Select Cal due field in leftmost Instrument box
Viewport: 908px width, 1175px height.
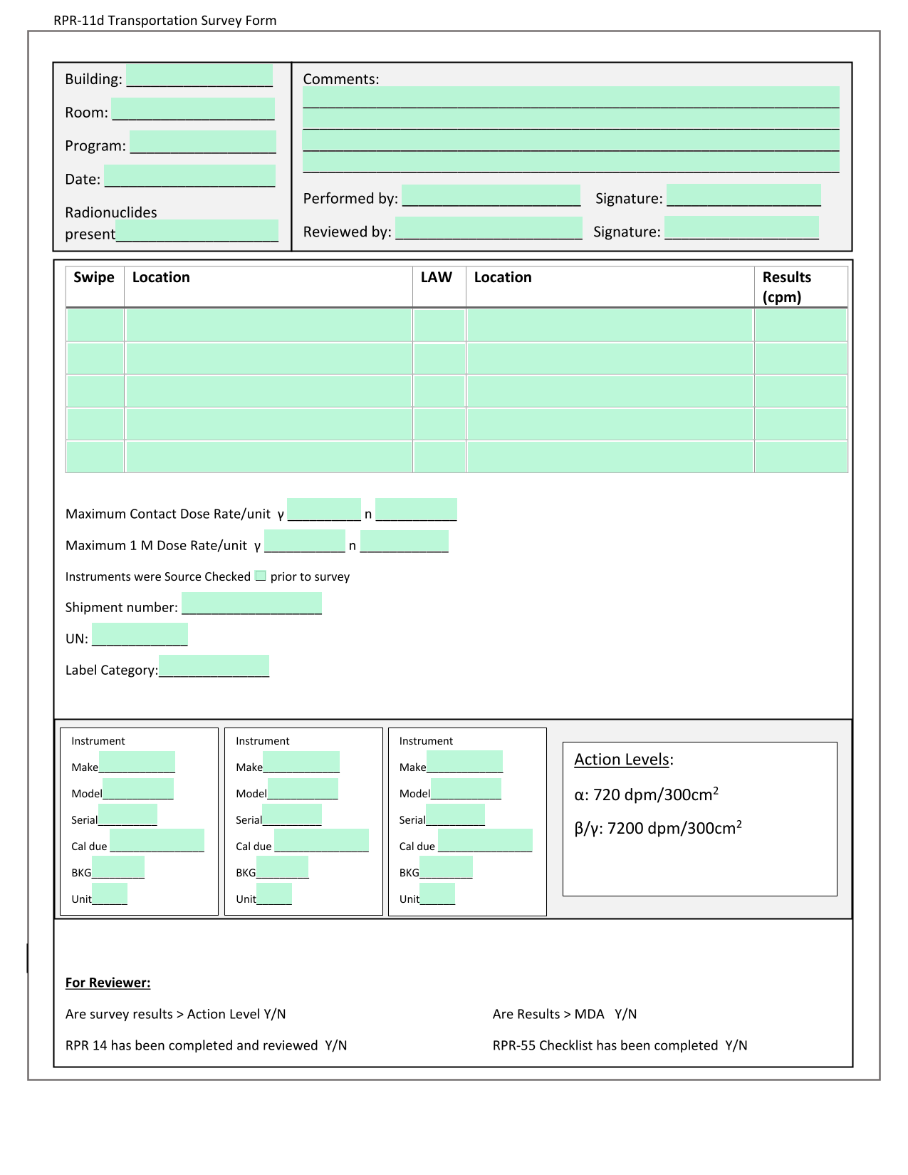coord(157,841)
